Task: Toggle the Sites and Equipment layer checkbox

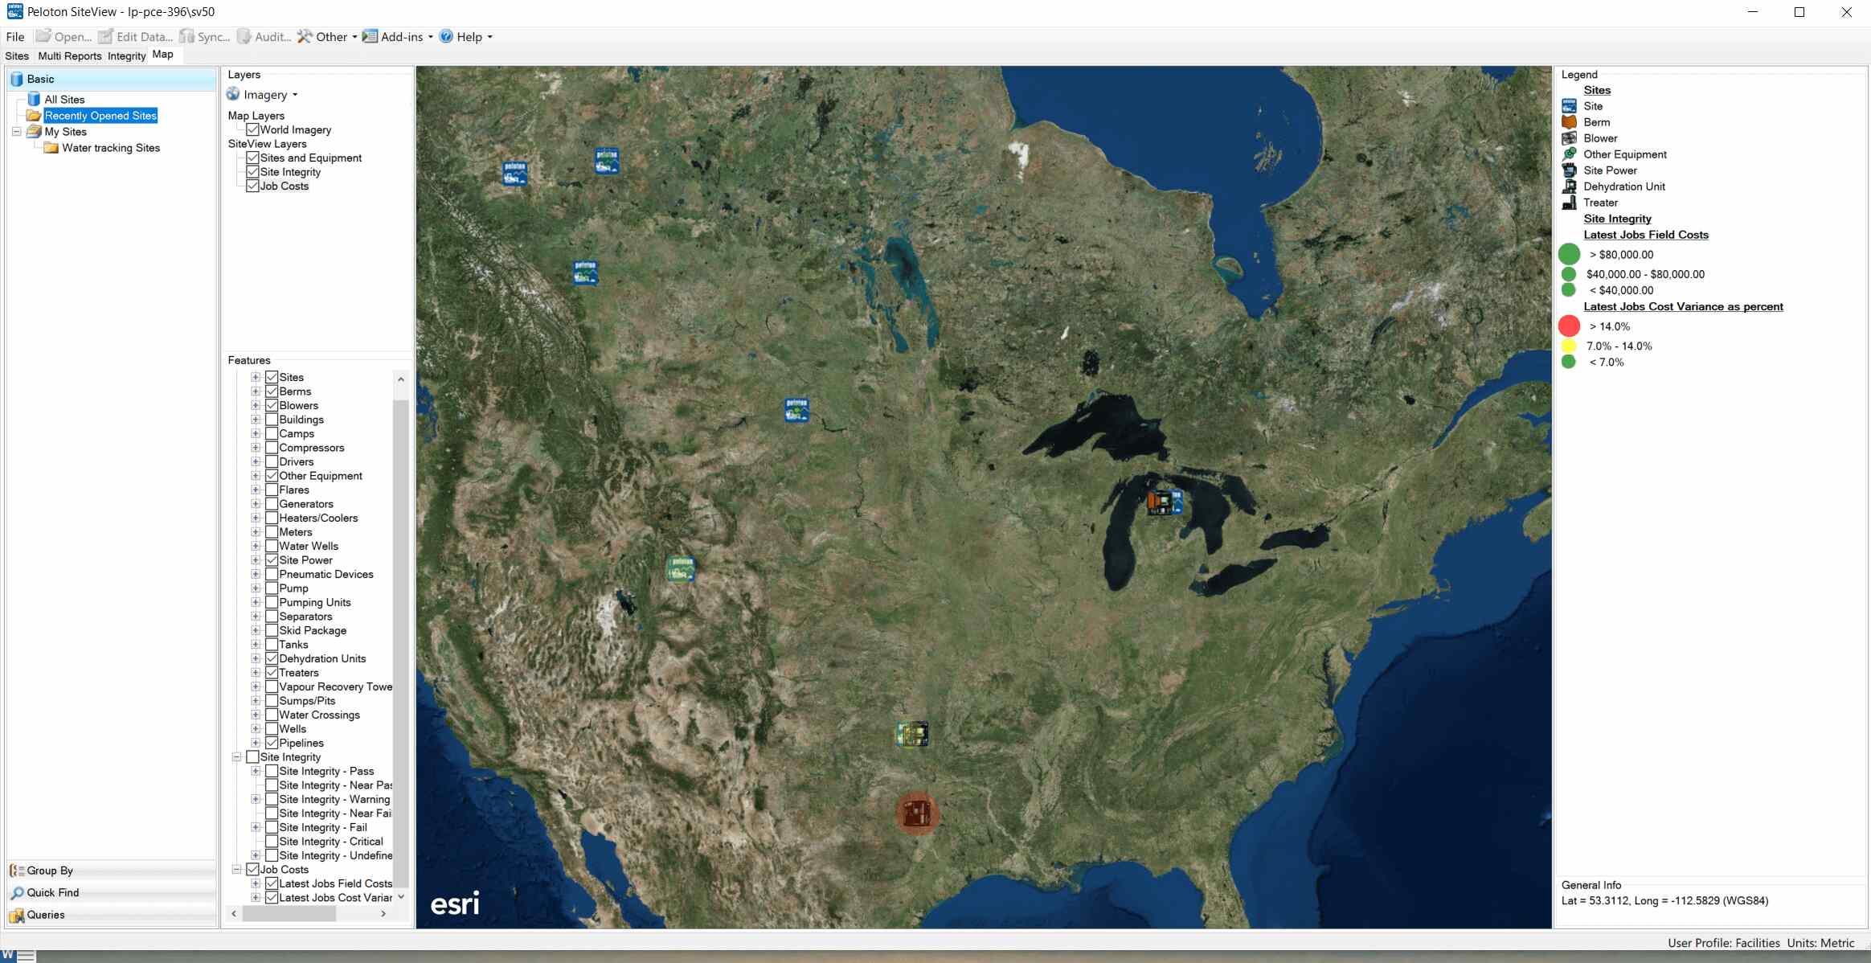Action: pyautogui.click(x=252, y=158)
